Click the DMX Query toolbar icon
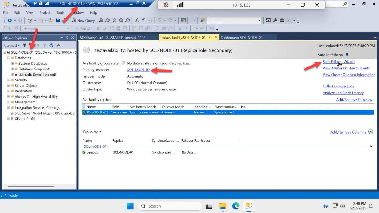The image size is (379, 213). point(114,20)
